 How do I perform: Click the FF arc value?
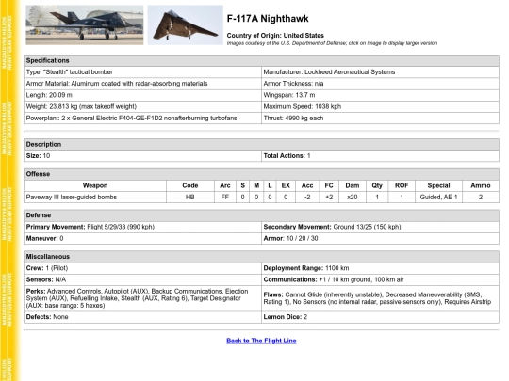click(x=225, y=197)
